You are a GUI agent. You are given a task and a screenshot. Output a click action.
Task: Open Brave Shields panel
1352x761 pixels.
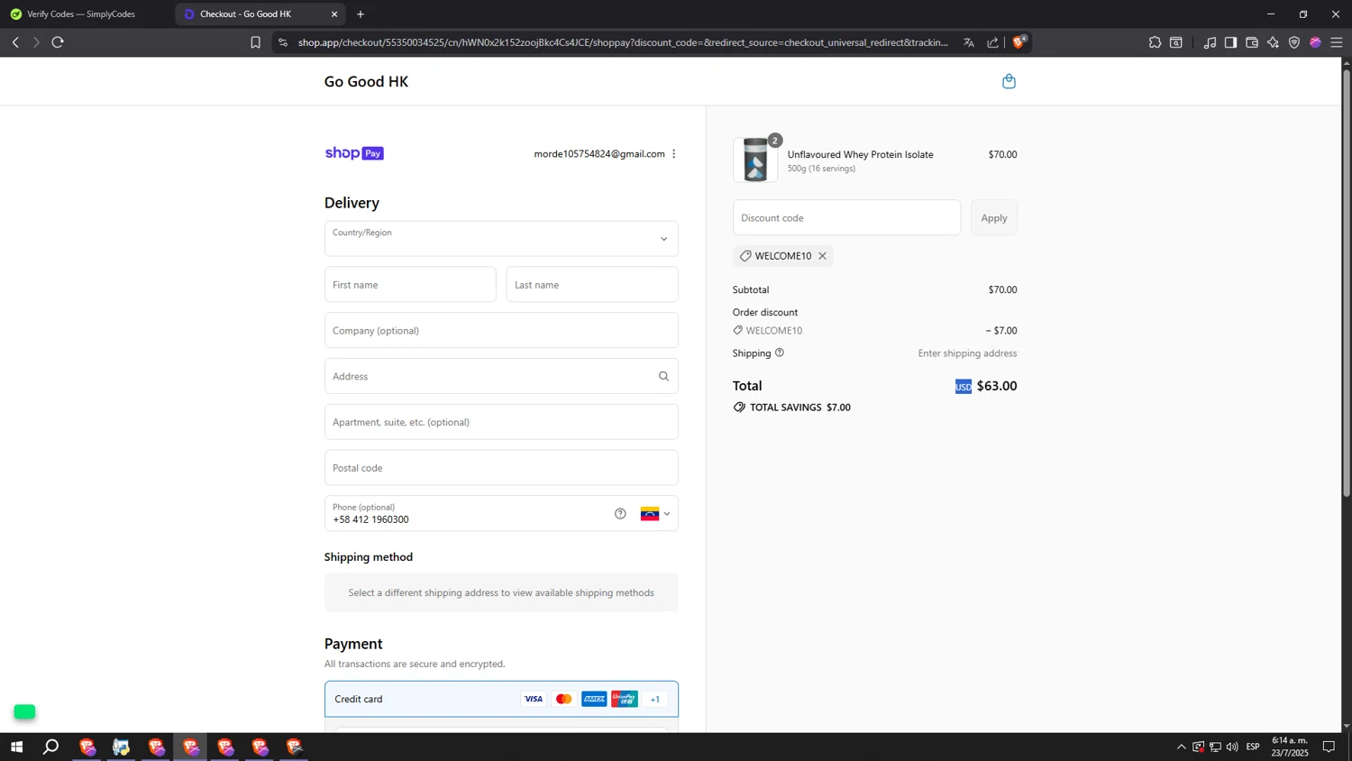point(1019,42)
